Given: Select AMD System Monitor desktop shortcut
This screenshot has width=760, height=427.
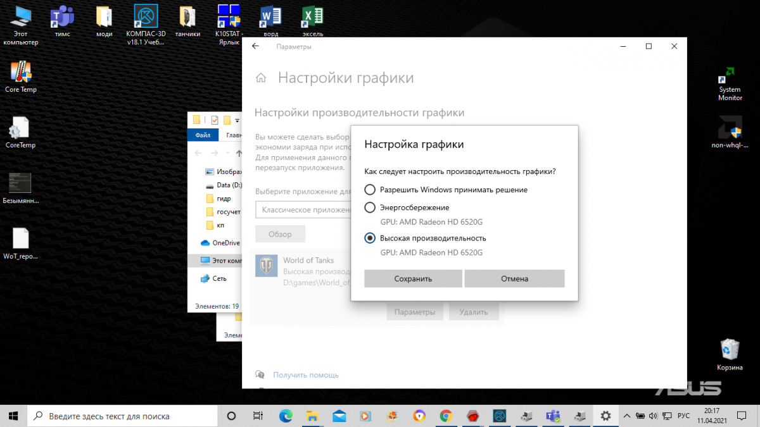Looking at the screenshot, I should (730, 84).
